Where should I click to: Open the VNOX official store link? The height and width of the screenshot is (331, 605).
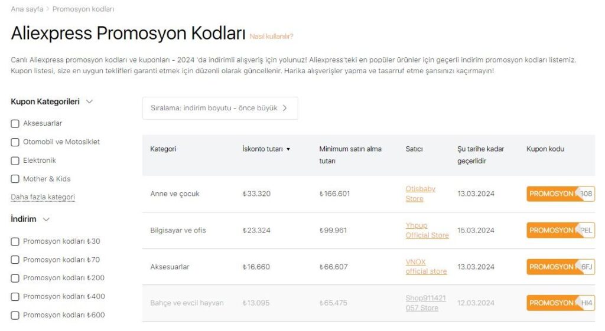pos(426,267)
